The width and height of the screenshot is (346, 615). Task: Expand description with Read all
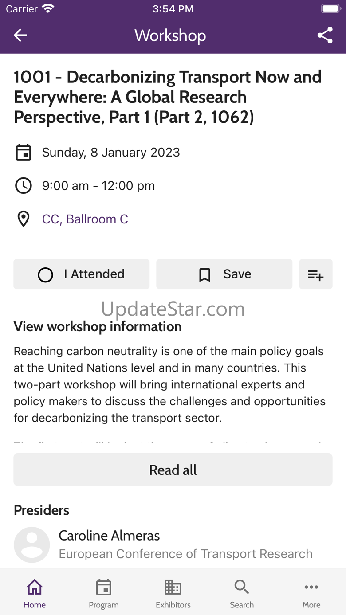173,470
